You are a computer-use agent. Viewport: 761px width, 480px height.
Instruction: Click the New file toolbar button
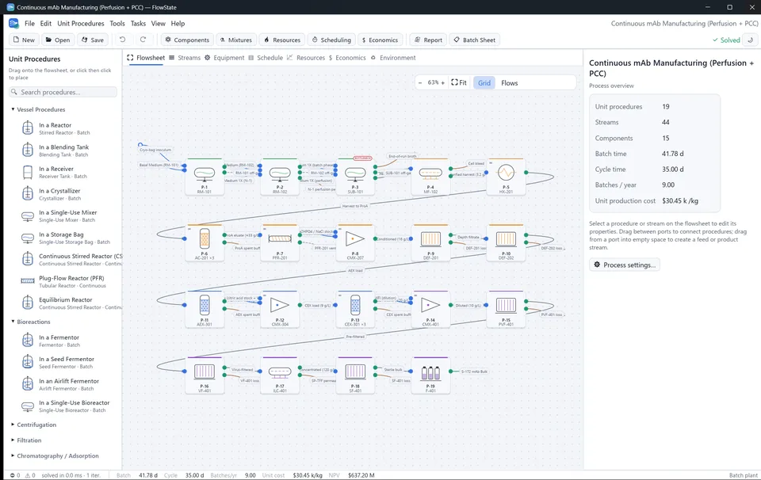(24, 40)
